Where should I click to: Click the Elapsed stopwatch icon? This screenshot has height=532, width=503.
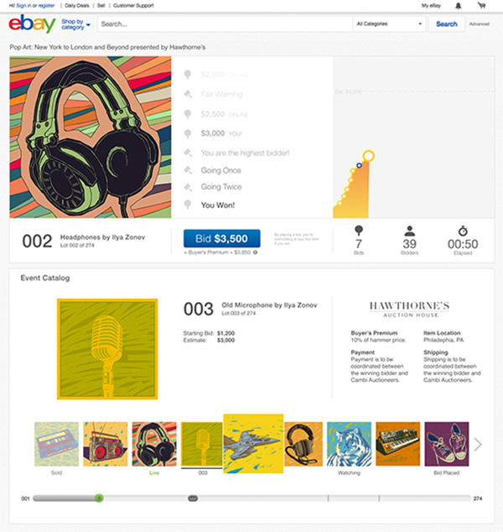click(463, 231)
